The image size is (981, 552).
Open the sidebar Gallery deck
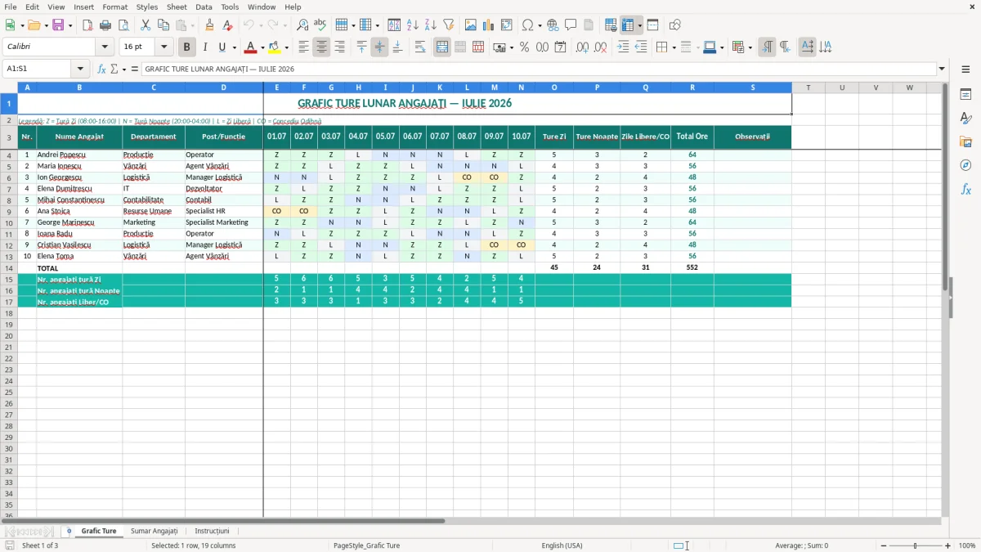[965, 142]
